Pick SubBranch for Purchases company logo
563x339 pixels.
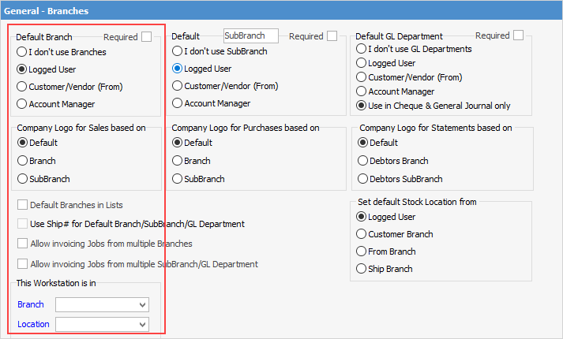(x=178, y=179)
